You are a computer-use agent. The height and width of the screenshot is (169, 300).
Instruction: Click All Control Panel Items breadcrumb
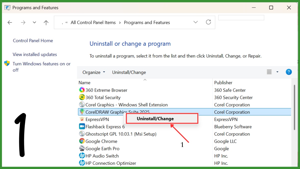pos(93,22)
